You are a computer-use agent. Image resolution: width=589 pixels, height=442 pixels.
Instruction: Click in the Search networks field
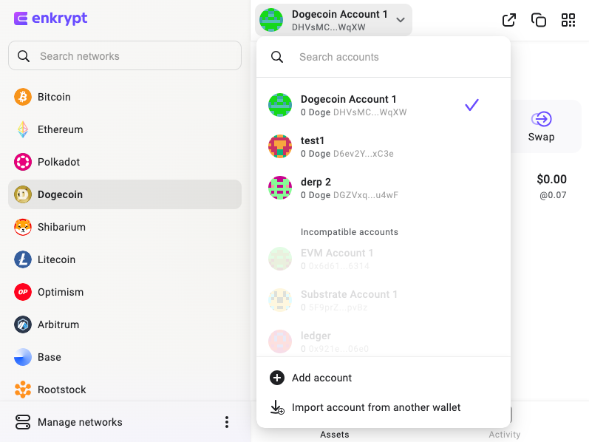(125, 55)
